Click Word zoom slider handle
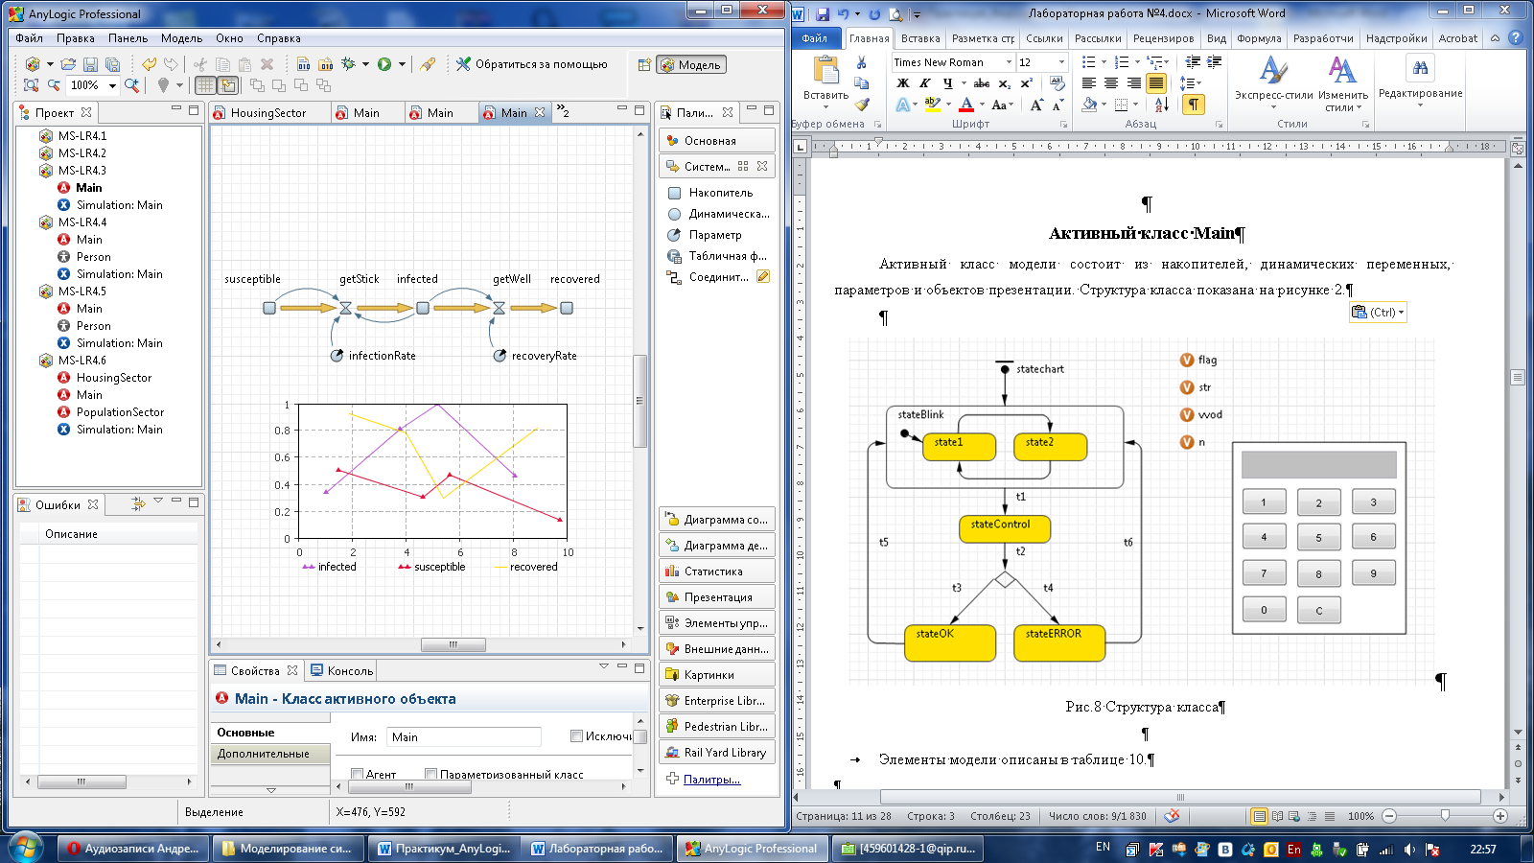 (x=1445, y=816)
